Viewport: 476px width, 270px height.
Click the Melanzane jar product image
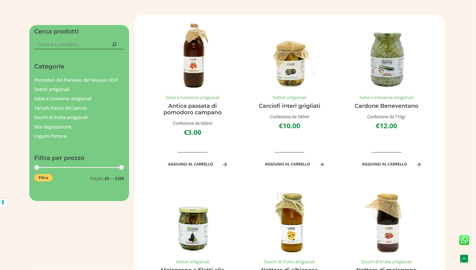(x=193, y=229)
